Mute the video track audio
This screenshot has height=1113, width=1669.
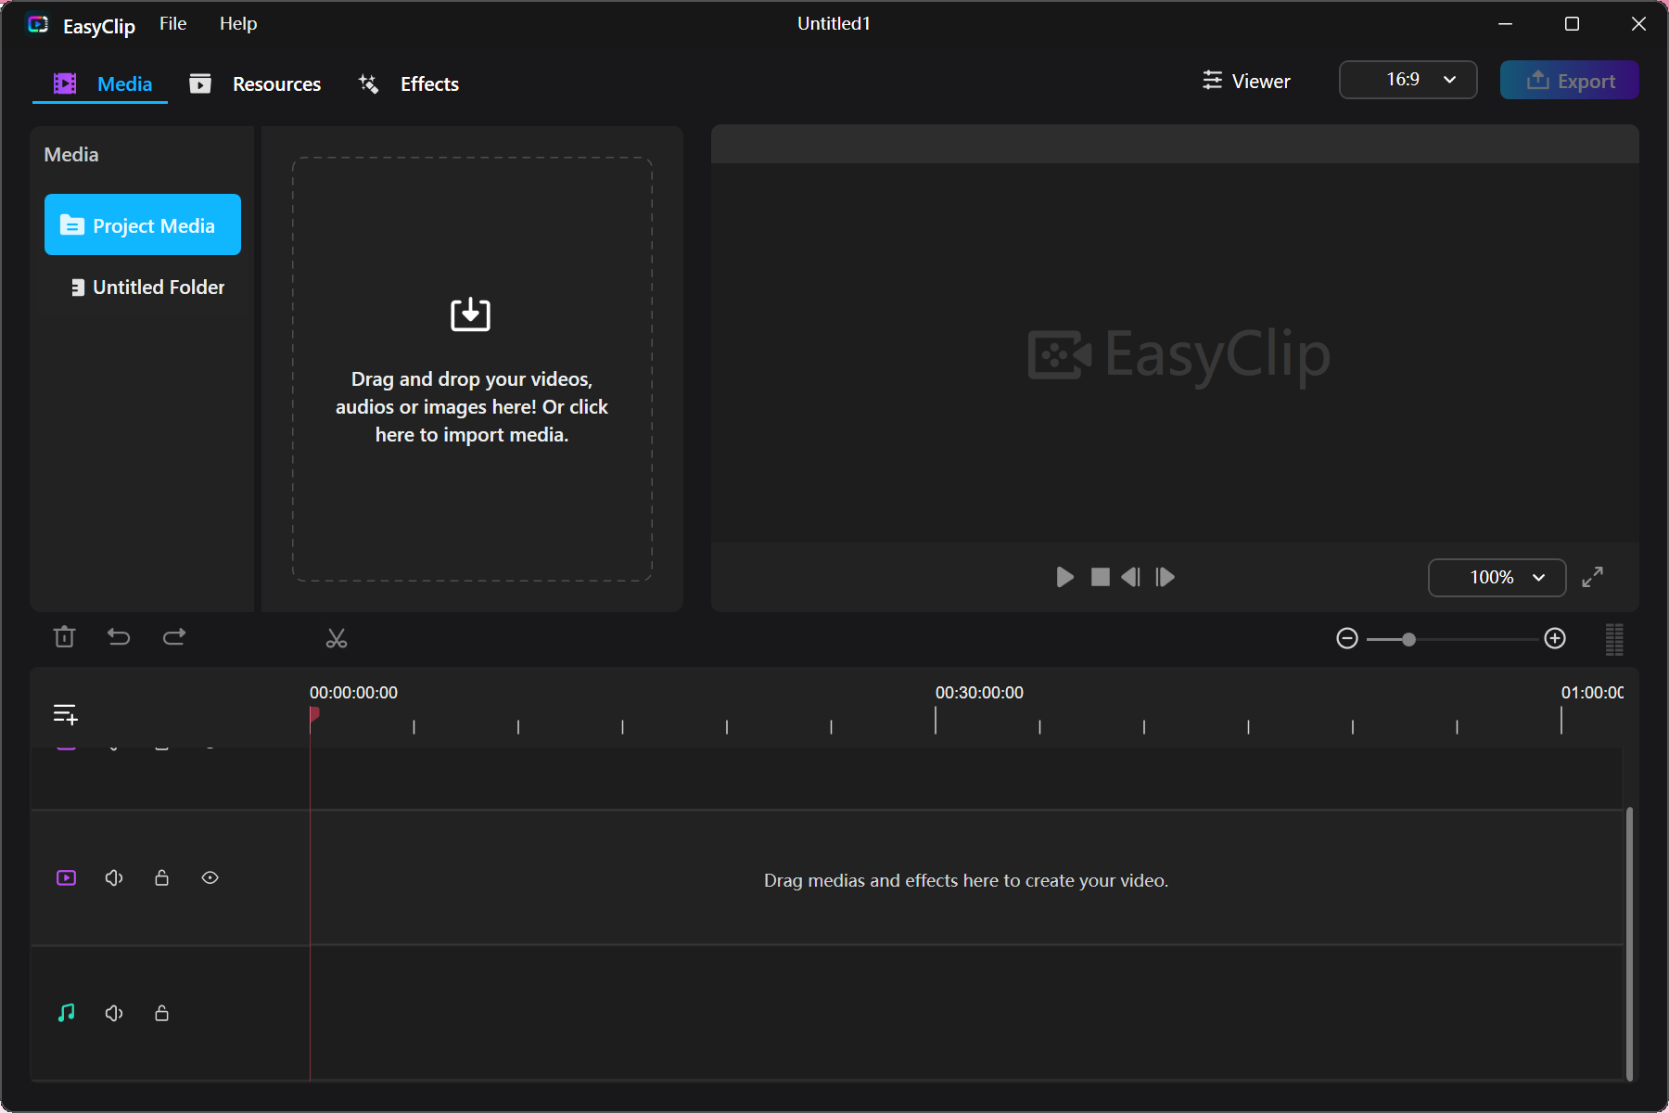[114, 877]
